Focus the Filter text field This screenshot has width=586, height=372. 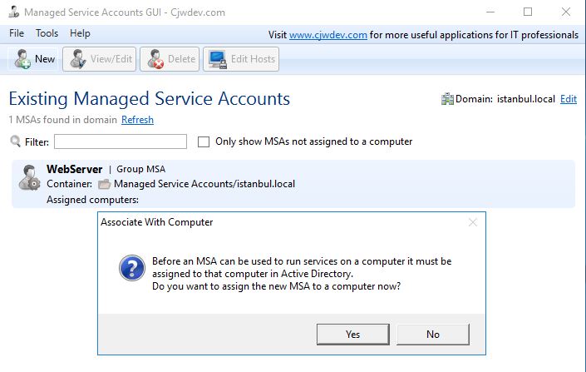coord(121,141)
